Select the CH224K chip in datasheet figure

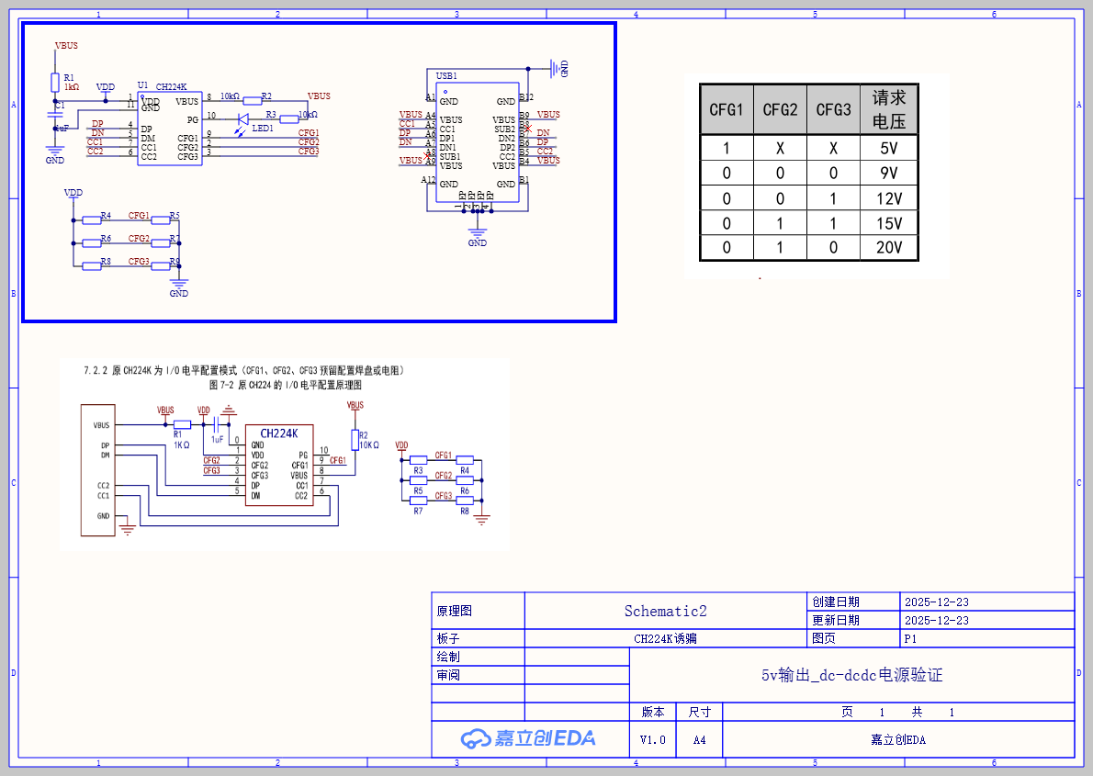(x=279, y=465)
